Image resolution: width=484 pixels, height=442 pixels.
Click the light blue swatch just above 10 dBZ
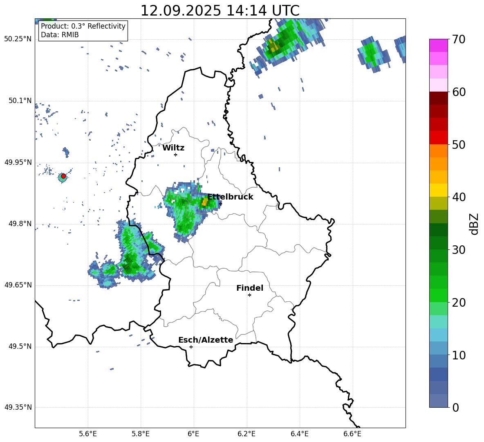click(x=439, y=348)
